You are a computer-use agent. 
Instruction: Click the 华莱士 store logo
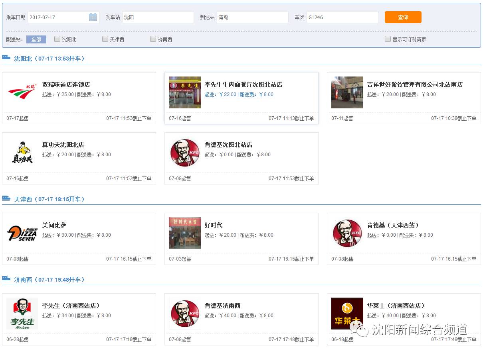pyautogui.click(x=347, y=314)
